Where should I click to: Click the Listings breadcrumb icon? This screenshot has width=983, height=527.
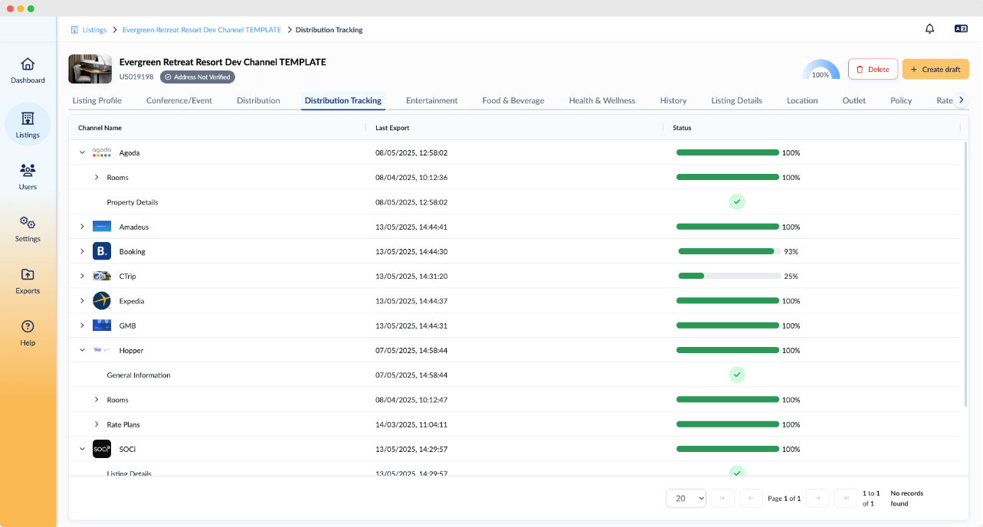click(x=75, y=30)
